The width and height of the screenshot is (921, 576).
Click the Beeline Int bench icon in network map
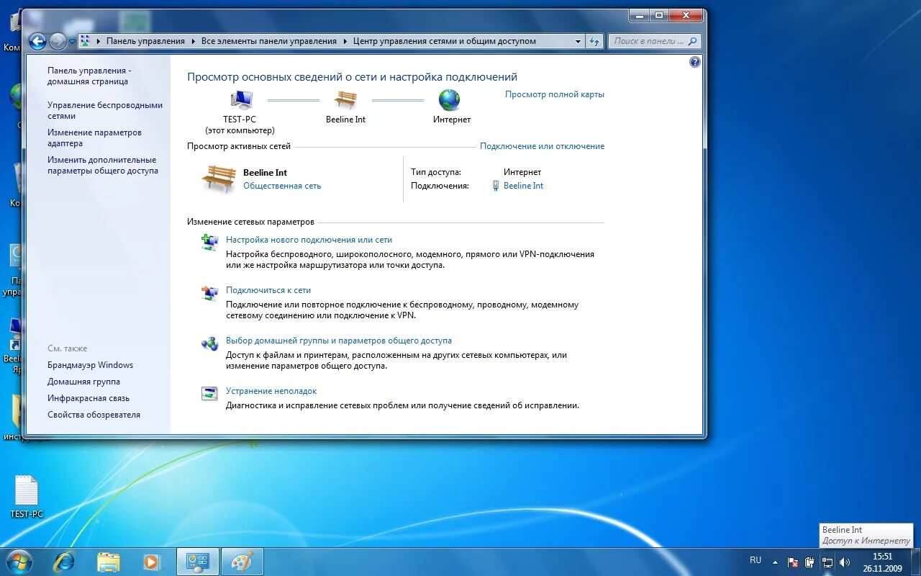click(345, 99)
